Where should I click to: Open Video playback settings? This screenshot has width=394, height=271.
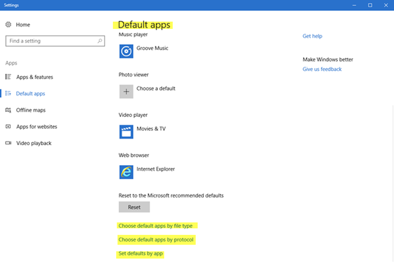click(33, 143)
